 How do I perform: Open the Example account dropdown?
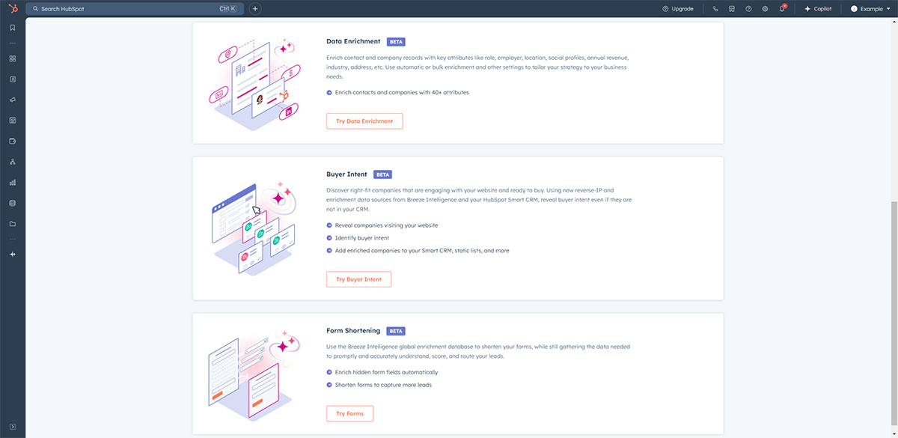point(870,8)
